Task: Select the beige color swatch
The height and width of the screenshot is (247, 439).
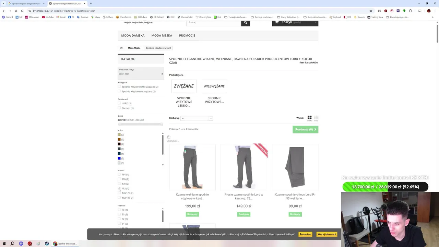Action: pyautogui.click(x=119, y=134)
